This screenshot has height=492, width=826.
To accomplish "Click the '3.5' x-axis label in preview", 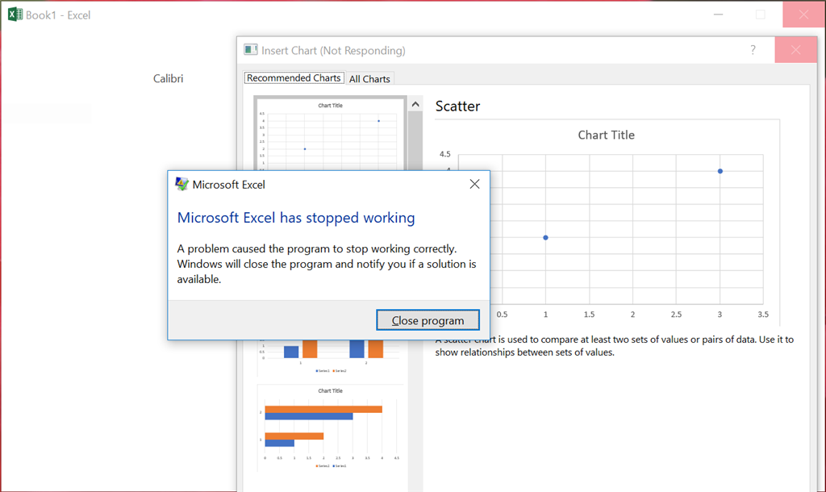I will click(x=763, y=315).
